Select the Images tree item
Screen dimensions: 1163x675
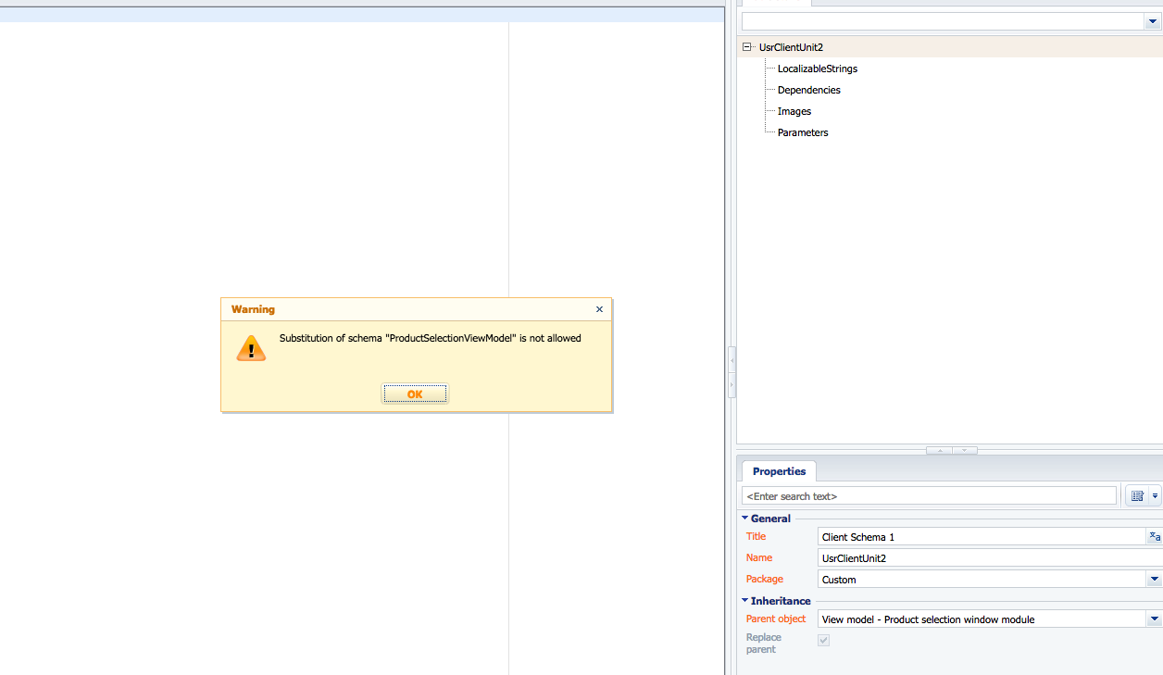[x=794, y=111]
